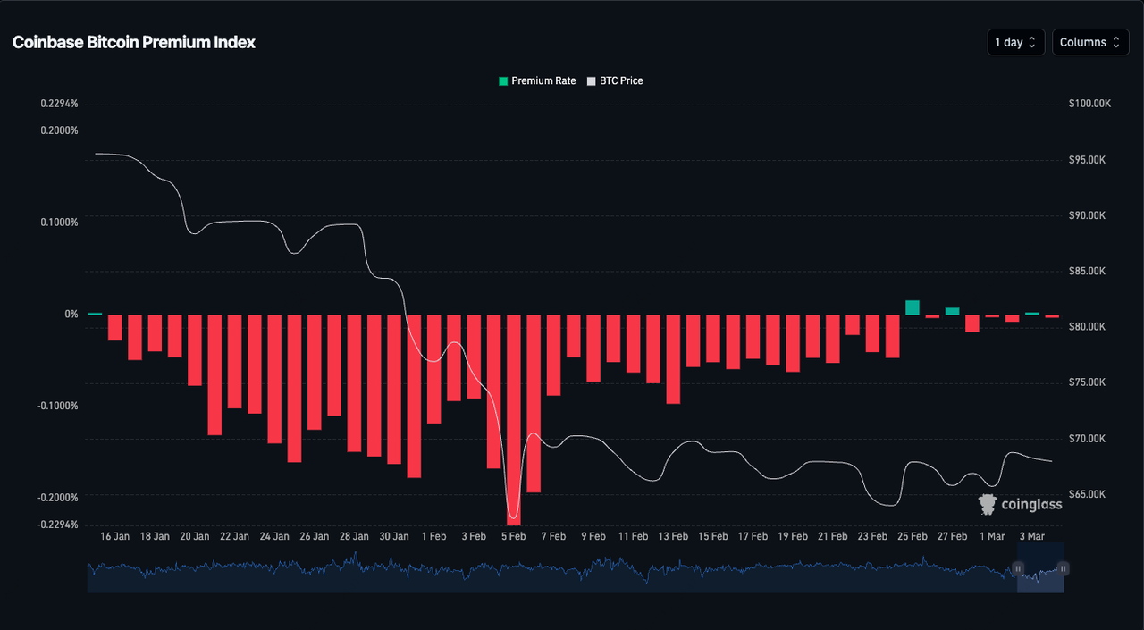Click the green Premium Rate legend swatch
1144x630 pixels.
point(503,80)
